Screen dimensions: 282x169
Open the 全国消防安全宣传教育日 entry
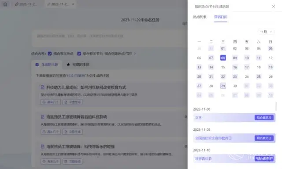234,138
